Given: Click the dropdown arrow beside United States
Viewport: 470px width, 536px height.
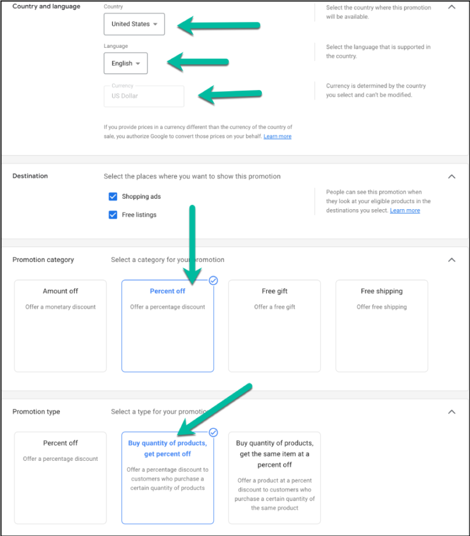Looking at the screenshot, I should (154, 24).
